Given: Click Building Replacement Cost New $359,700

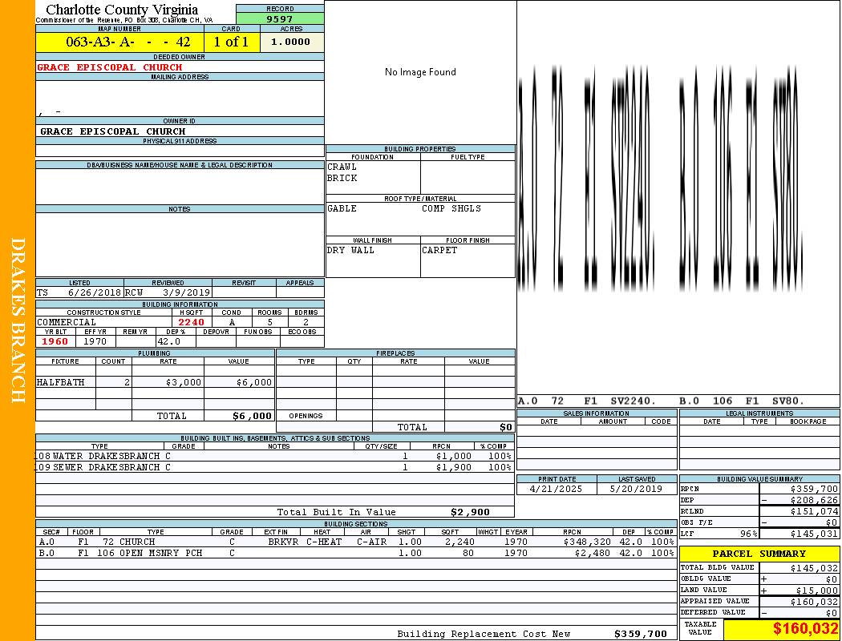Looking at the screenshot, I should click(x=641, y=634).
